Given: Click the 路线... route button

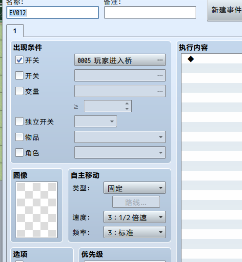Looking at the screenshot, I should coord(136,202).
